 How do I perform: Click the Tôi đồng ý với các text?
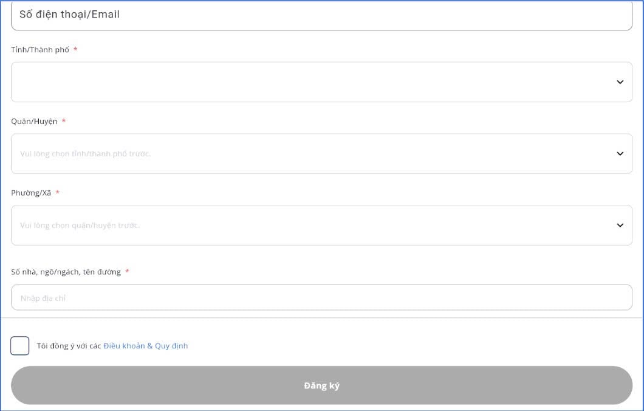pos(69,346)
